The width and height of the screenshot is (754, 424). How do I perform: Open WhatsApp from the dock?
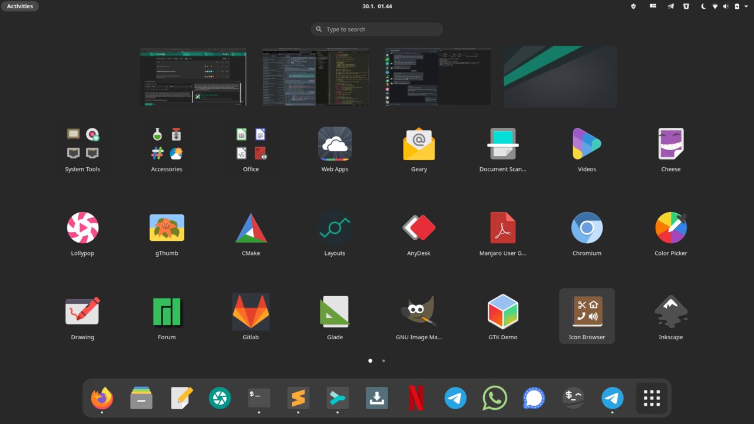click(x=494, y=397)
